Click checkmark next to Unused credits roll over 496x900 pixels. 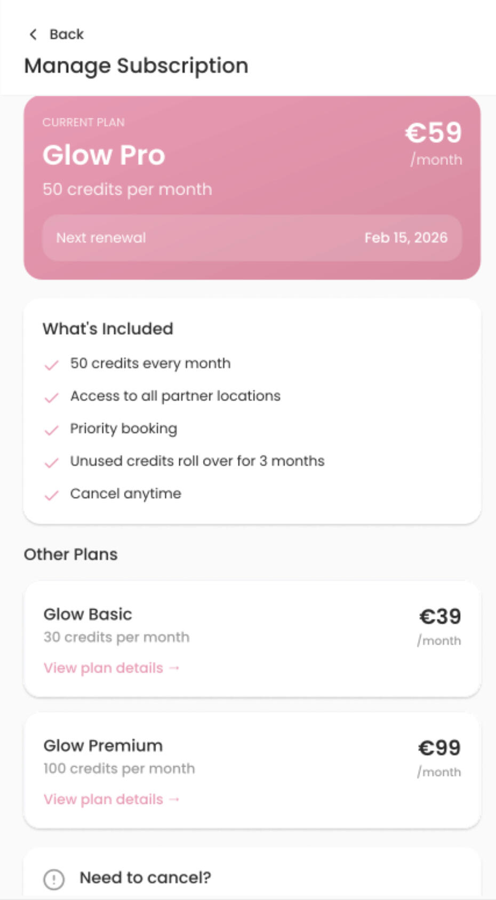pos(52,463)
